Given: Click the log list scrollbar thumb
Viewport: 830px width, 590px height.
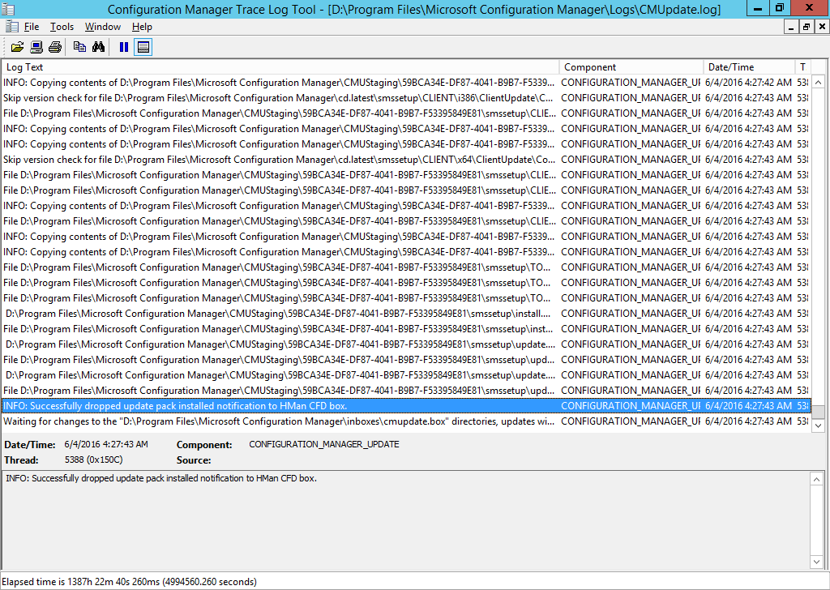Looking at the screenshot, I should pos(818,412).
